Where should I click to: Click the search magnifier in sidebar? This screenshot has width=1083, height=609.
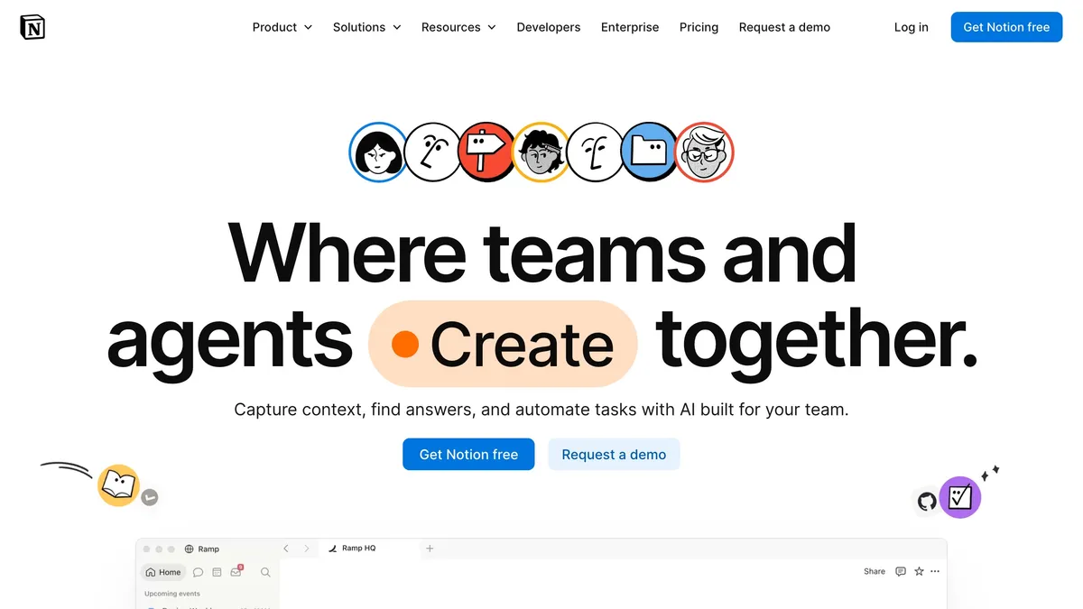tap(265, 572)
